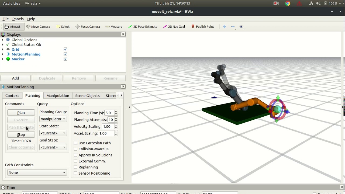Expand the MotionPlanning tree item
The image size is (345, 194).
(x=3, y=54)
